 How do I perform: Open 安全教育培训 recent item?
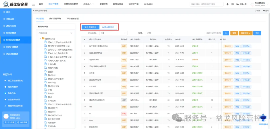pyautogui.click(x=14, y=100)
